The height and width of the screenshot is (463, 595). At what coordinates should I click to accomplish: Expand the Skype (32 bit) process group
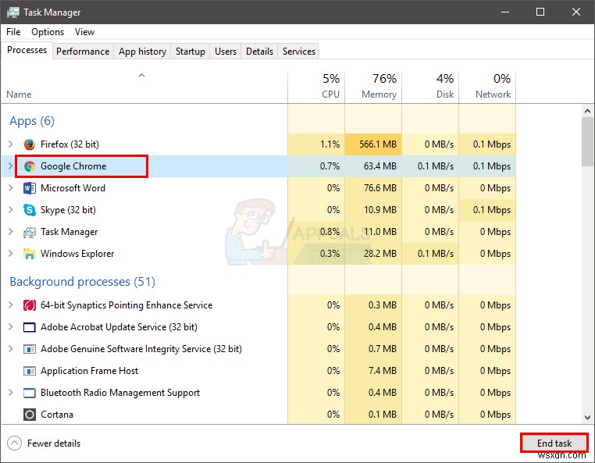tap(11, 210)
